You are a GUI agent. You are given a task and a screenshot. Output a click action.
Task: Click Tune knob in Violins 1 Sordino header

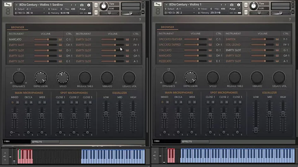coord(103,6)
